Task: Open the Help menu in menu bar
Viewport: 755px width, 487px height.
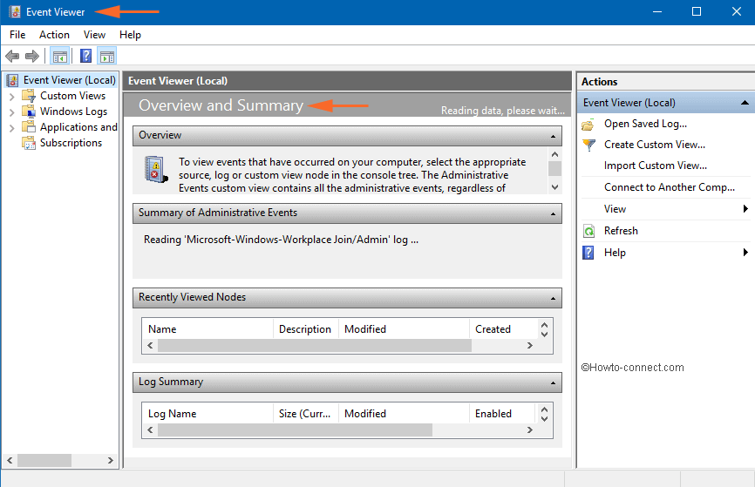Action: click(x=130, y=35)
